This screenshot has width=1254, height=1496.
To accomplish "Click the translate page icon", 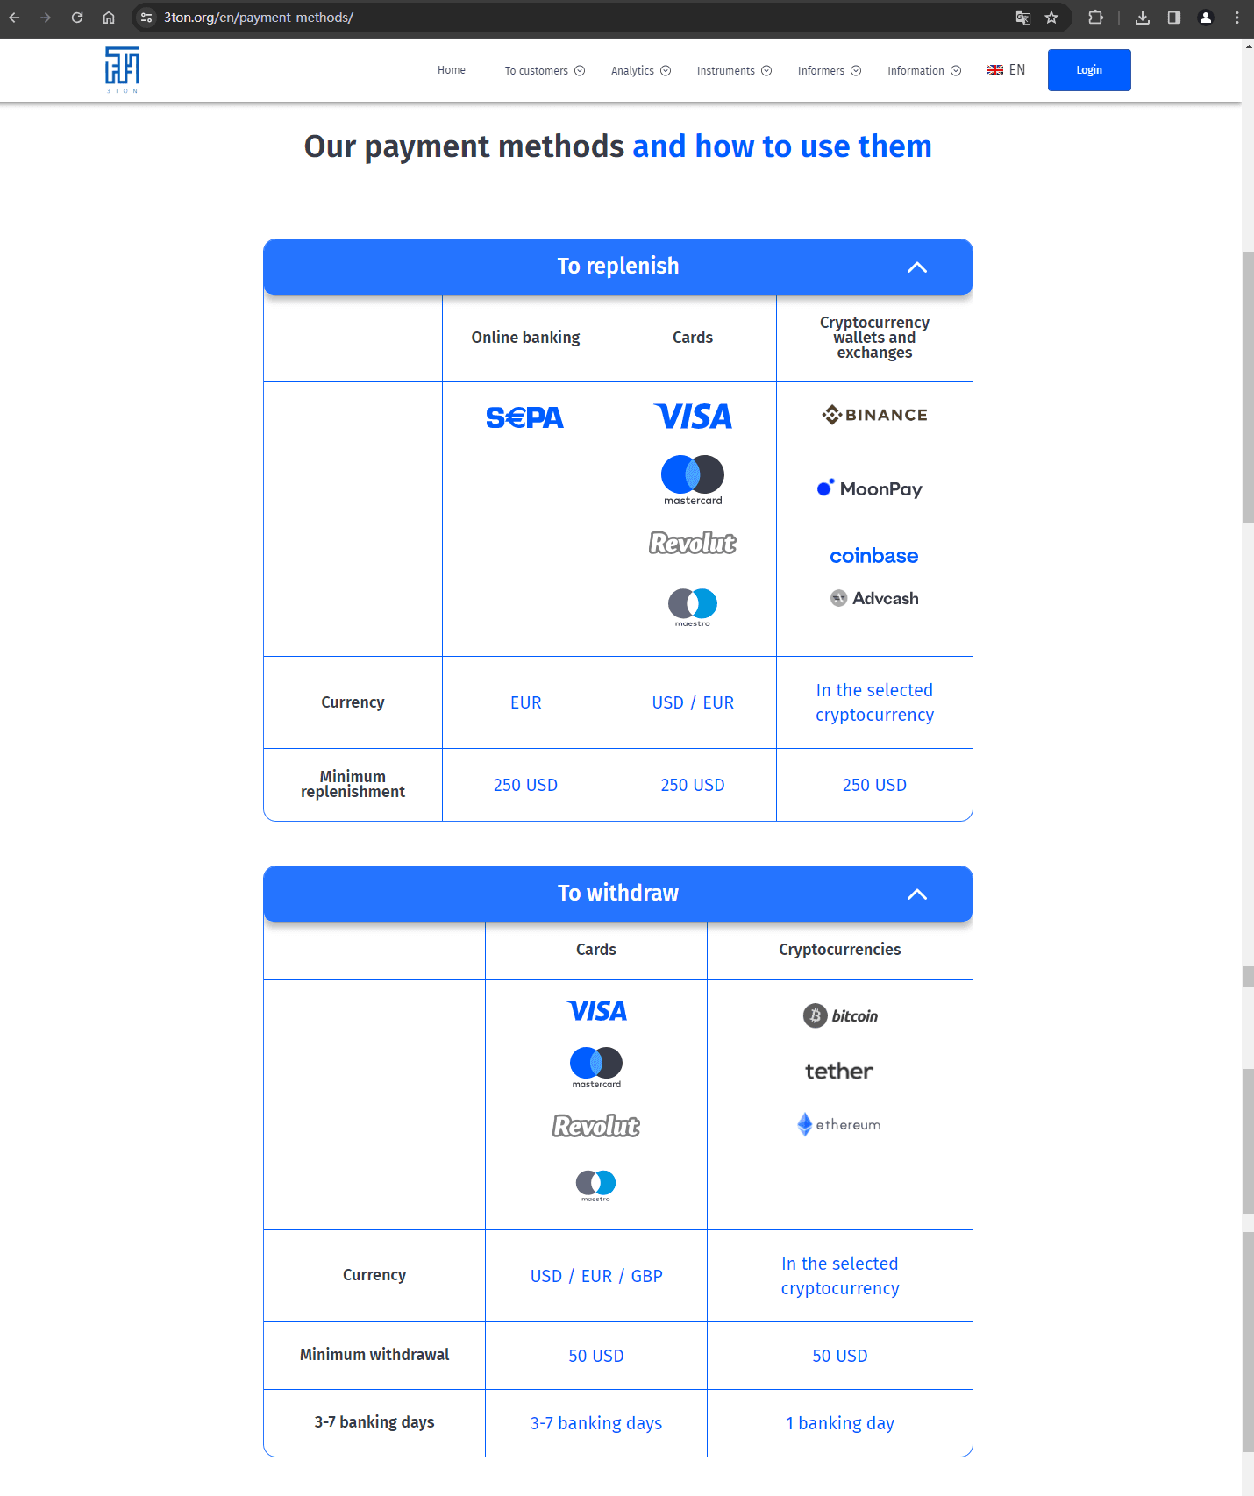I will pyautogui.click(x=1022, y=18).
